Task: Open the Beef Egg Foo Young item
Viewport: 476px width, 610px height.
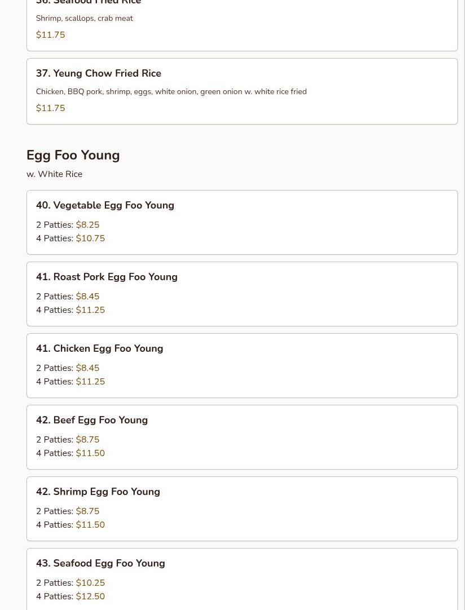Action: point(92,420)
